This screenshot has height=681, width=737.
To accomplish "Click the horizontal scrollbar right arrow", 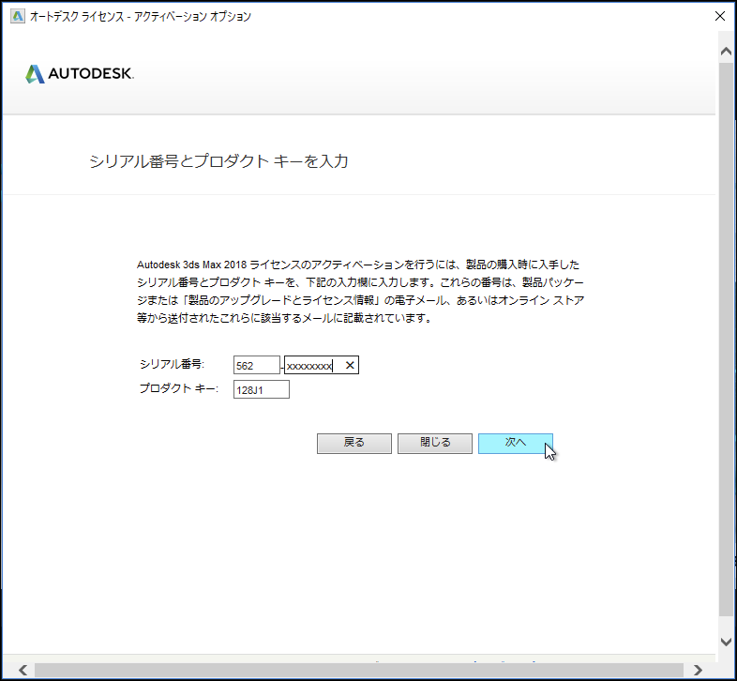I will pos(698,670).
